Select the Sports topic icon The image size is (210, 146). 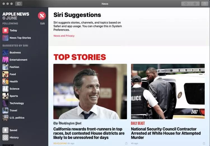pyautogui.click(x=5, y=96)
